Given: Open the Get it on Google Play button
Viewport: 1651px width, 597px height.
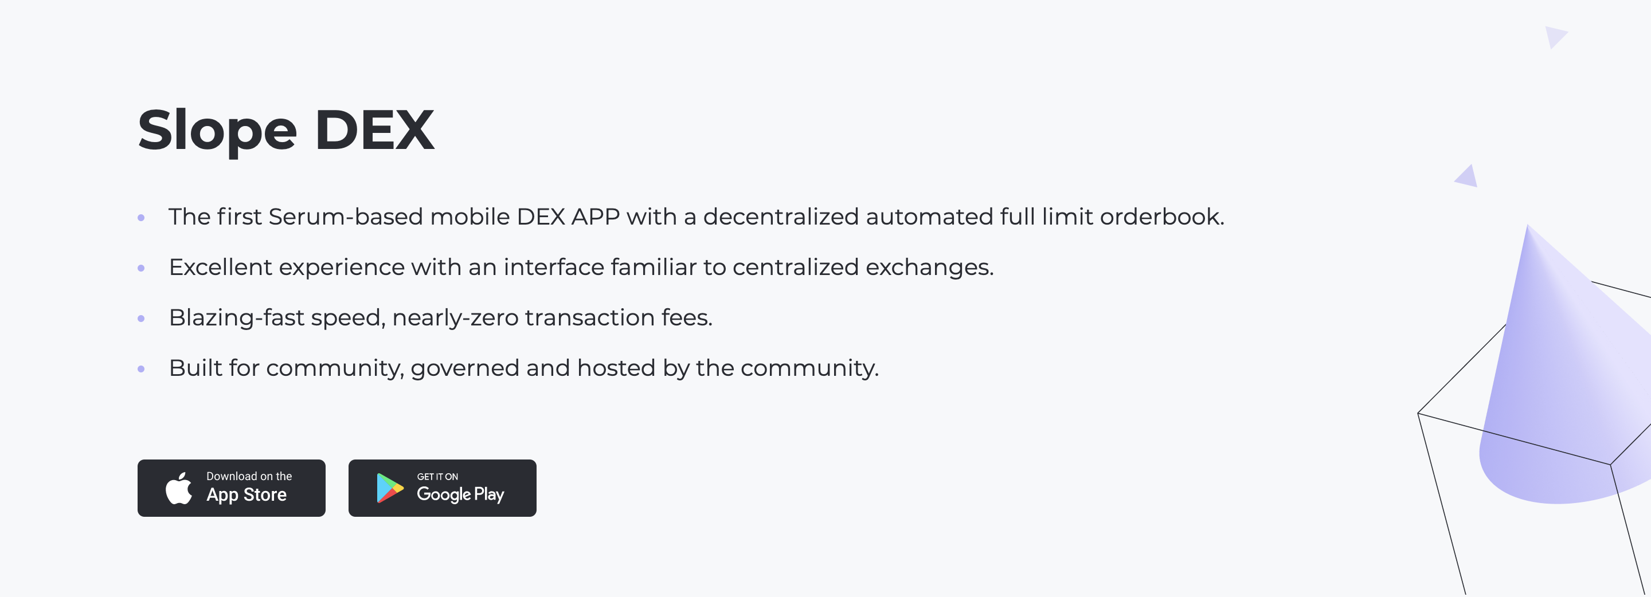Looking at the screenshot, I should [442, 488].
